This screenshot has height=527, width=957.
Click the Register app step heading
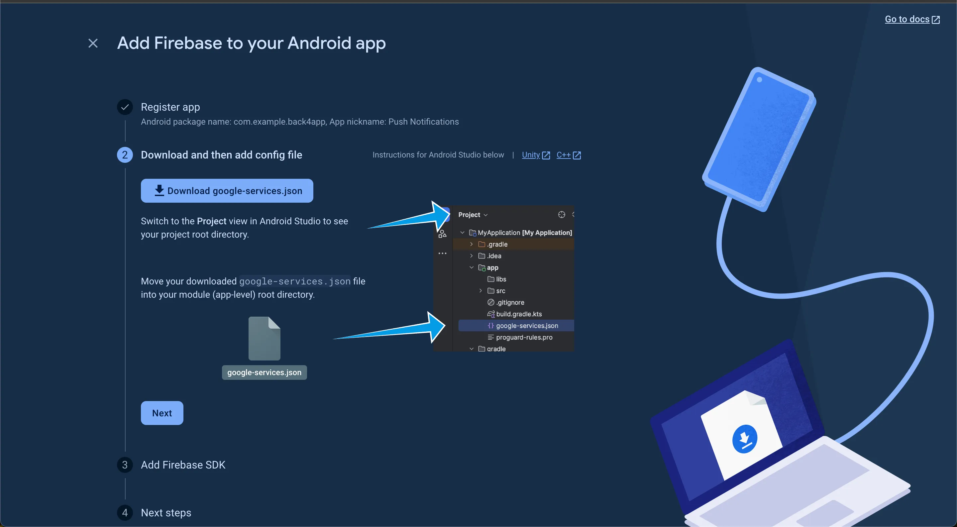coord(170,107)
